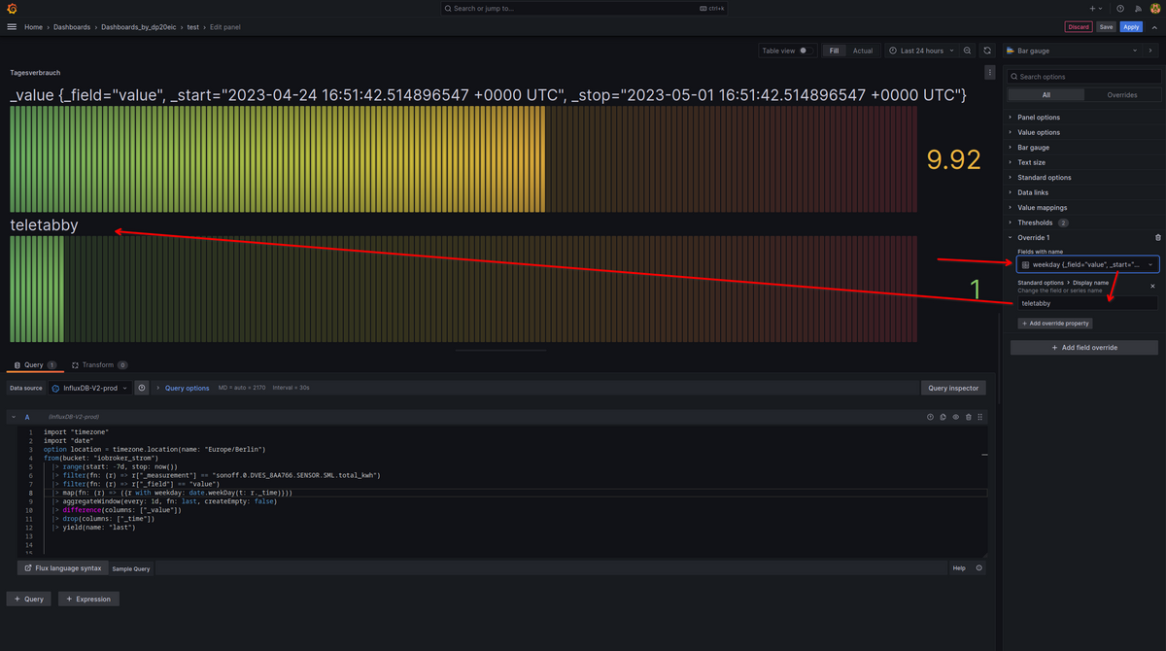The image size is (1166, 651).
Task: Open the InfluxDB-V2-prod data source dropdown
Action: coord(89,388)
